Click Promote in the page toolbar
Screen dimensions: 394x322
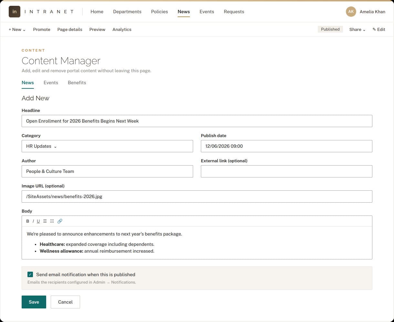pyautogui.click(x=42, y=29)
